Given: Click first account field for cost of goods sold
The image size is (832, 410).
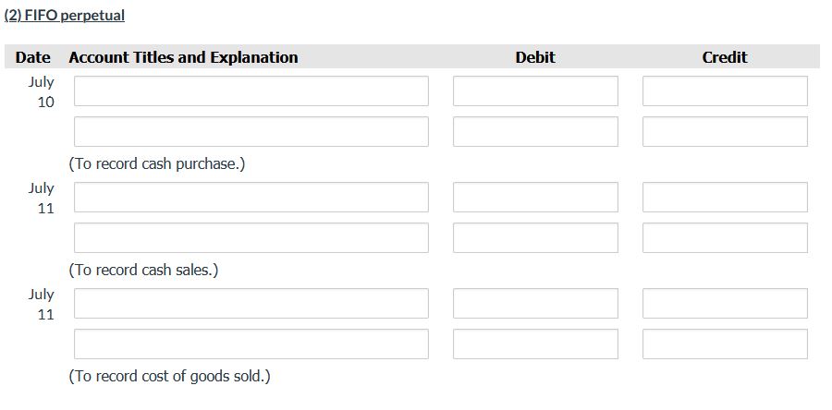Looking at the screenshot, I should tap(251, 304).
